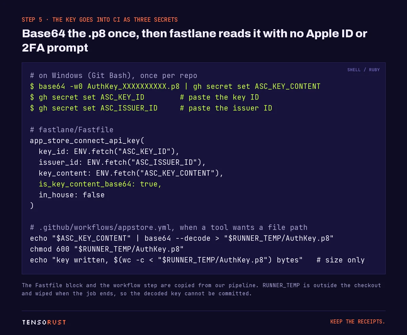The height and width of the screenshot is (335, 407).
Task: Click the 'issuer_id: ENV.fetch' line
Action: pos(122,162)
